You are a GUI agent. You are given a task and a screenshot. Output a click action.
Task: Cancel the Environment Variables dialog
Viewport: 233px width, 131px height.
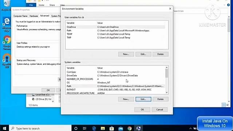(x=159, y=110)
